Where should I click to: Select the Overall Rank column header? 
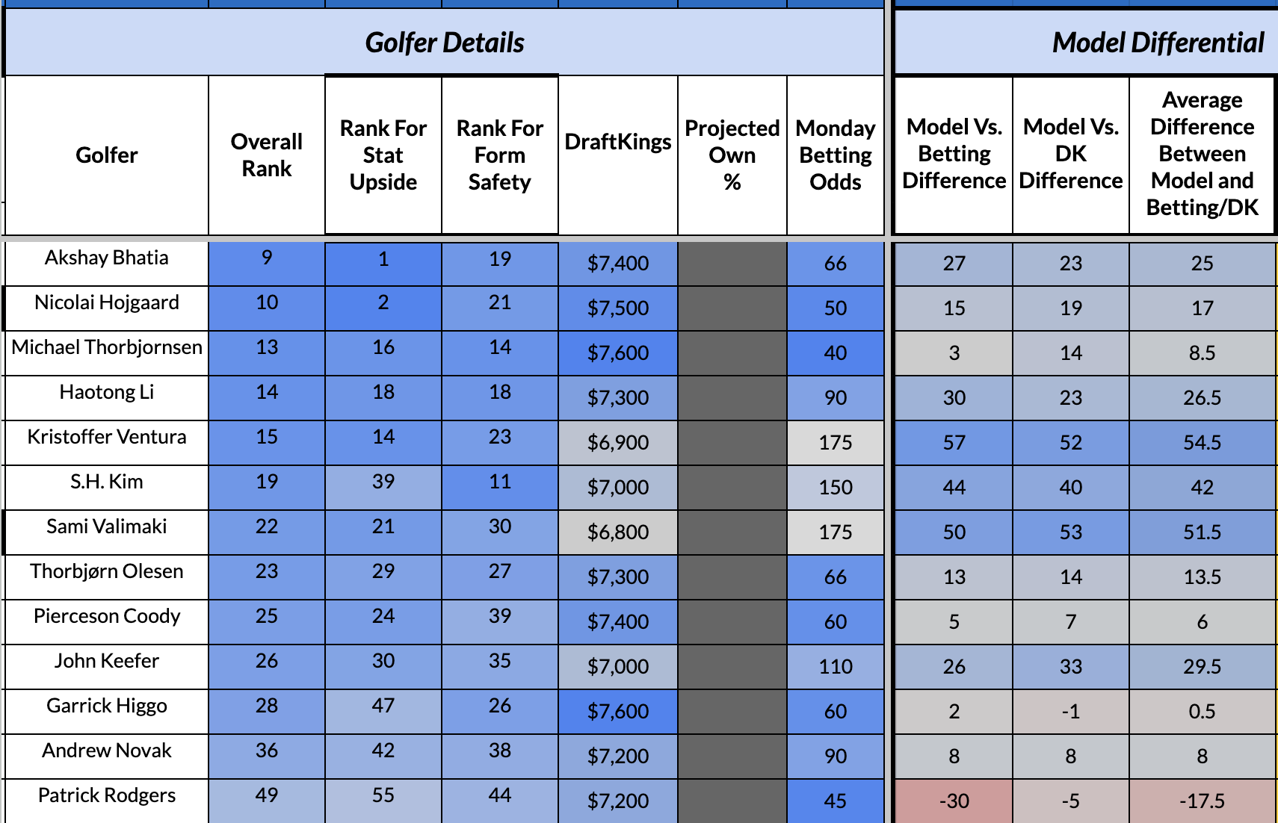pos(267,155)
